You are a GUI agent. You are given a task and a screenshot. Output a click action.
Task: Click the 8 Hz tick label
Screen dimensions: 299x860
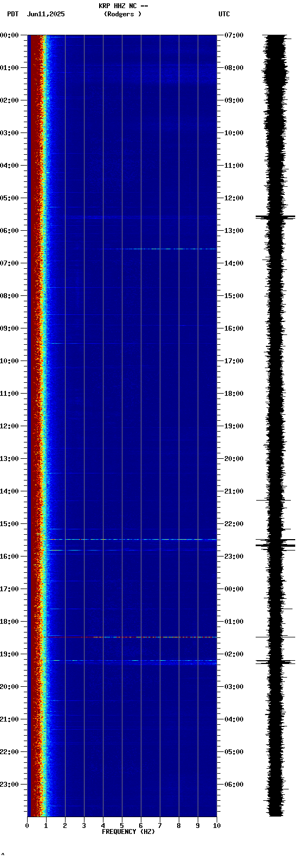coord(179,826)
